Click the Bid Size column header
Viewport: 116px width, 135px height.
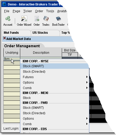point(70,50)
